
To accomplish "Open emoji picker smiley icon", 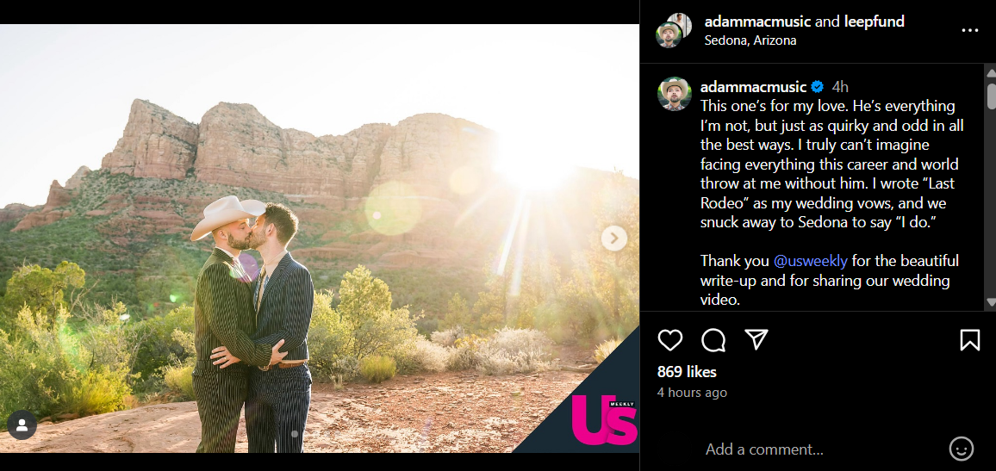I will click(x=961, y=449).
